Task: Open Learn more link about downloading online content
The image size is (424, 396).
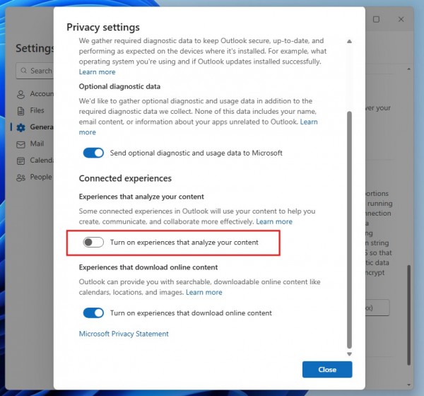Action: pyautogui.click(x=204, y=292)
